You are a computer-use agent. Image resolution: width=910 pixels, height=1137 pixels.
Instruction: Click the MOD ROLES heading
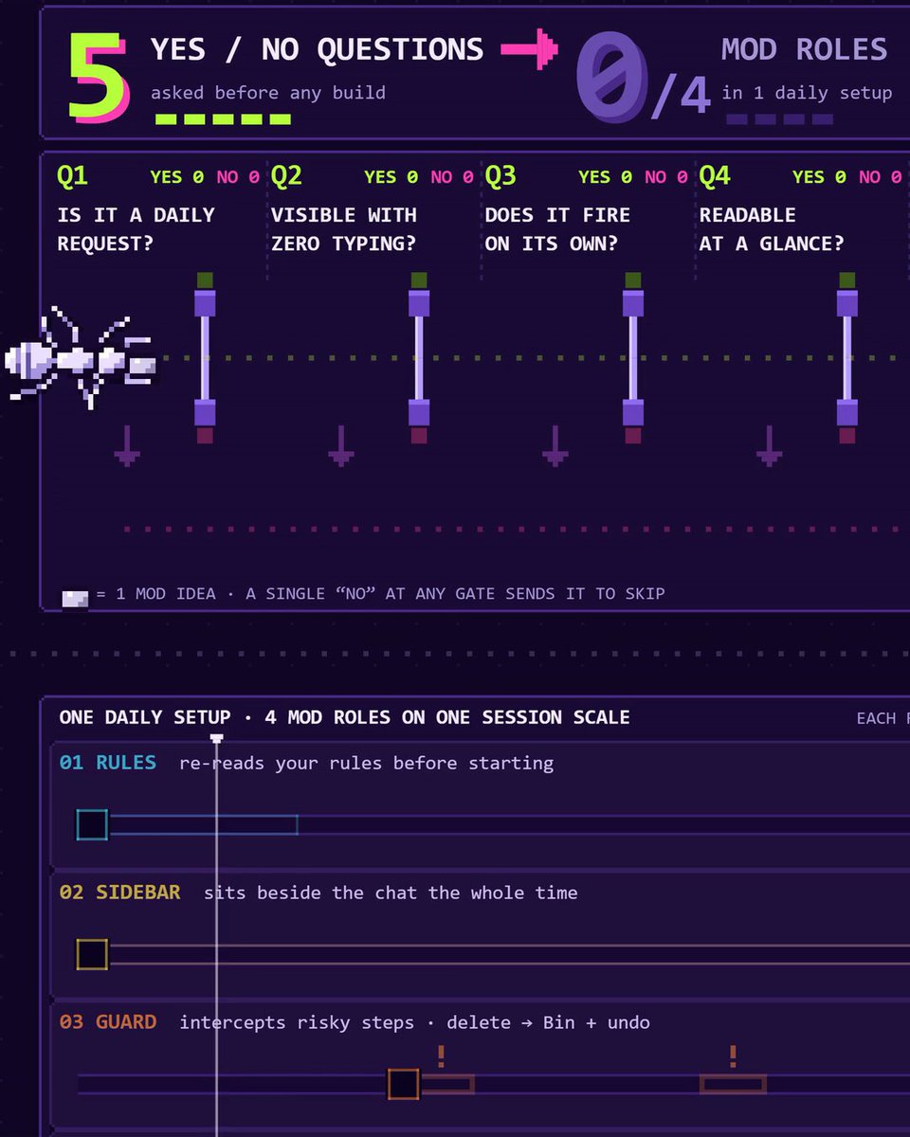point(805,49)
